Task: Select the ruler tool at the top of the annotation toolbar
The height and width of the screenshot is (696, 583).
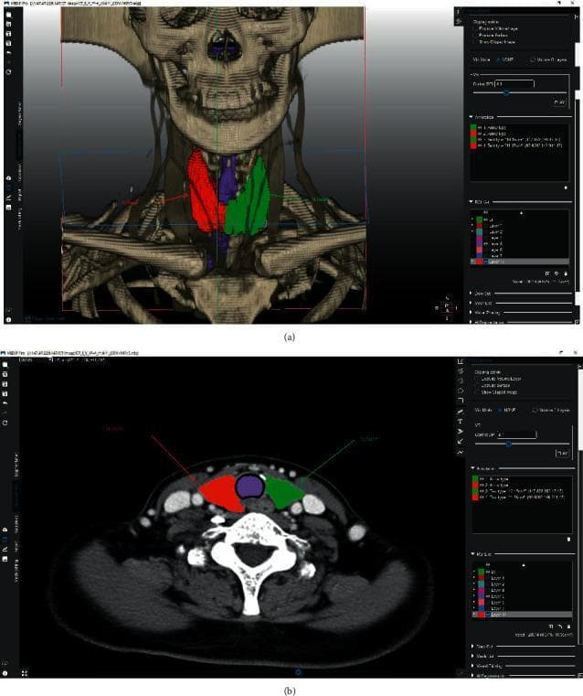Action: 461,361
